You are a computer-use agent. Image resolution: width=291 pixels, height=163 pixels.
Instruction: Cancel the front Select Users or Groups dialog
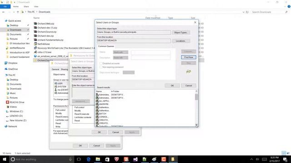coord(189,86)
